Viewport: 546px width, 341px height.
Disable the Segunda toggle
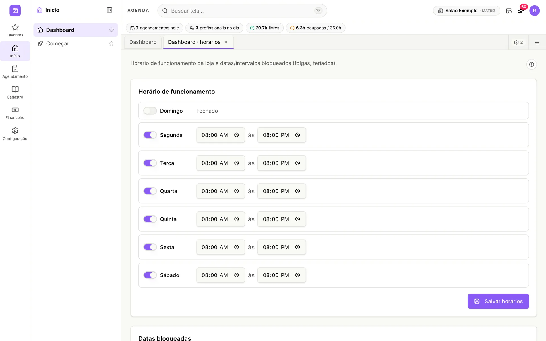point(150,135)
